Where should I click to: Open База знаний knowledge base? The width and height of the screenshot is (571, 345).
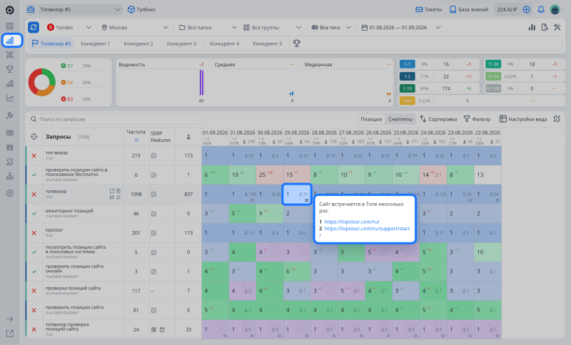coord(469,9)
